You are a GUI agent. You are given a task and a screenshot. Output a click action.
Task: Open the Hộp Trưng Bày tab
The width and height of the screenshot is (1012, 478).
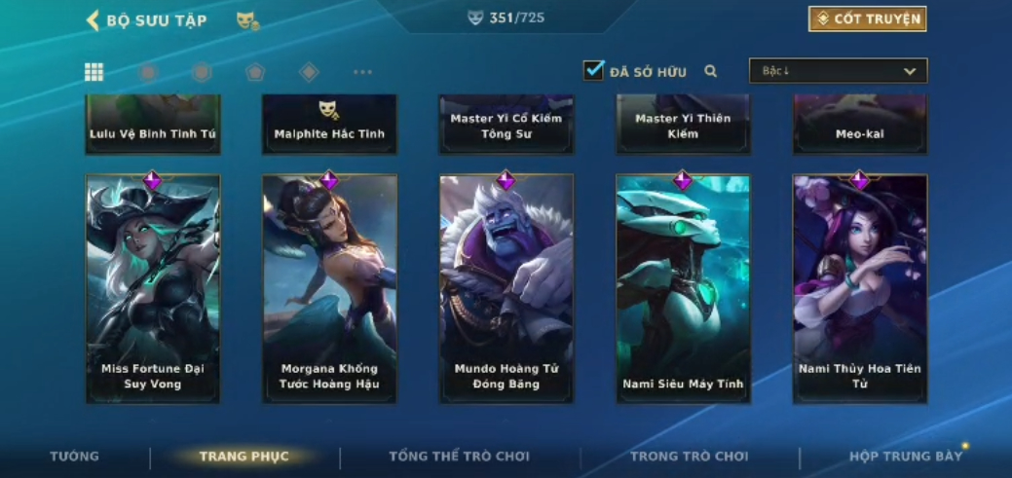(x=906, y=456)
